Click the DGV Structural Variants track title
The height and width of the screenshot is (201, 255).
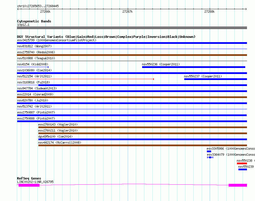[106, 37]
